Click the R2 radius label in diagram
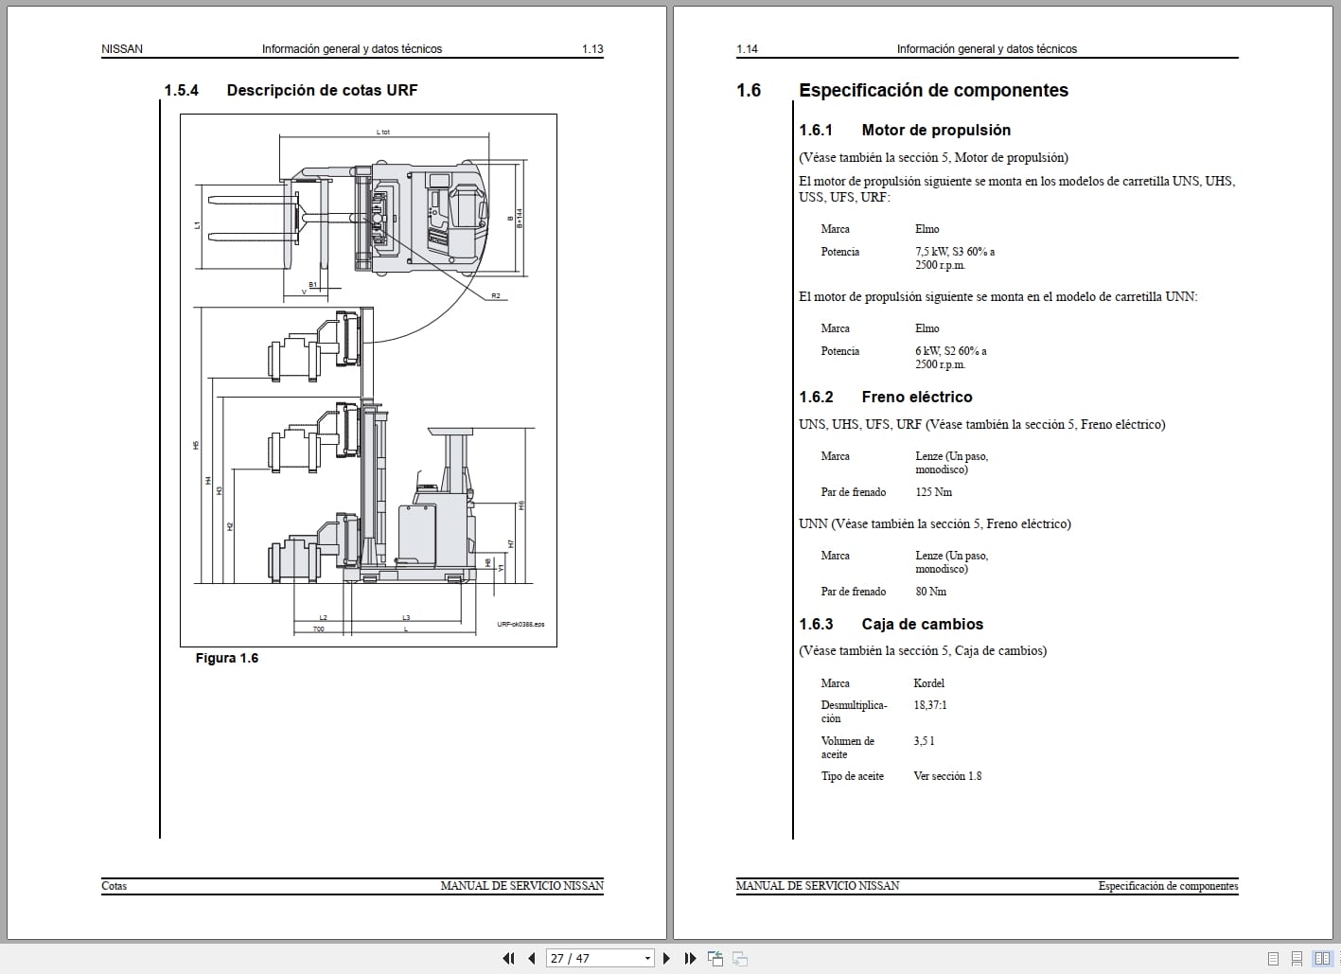 click(x=496, y=296)
